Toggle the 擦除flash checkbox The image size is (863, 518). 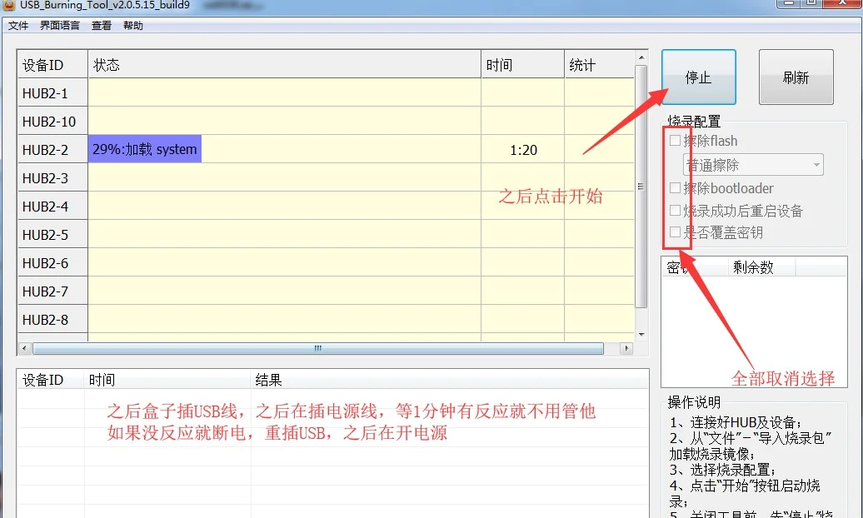pyautogui.click(x=675, y=141)
